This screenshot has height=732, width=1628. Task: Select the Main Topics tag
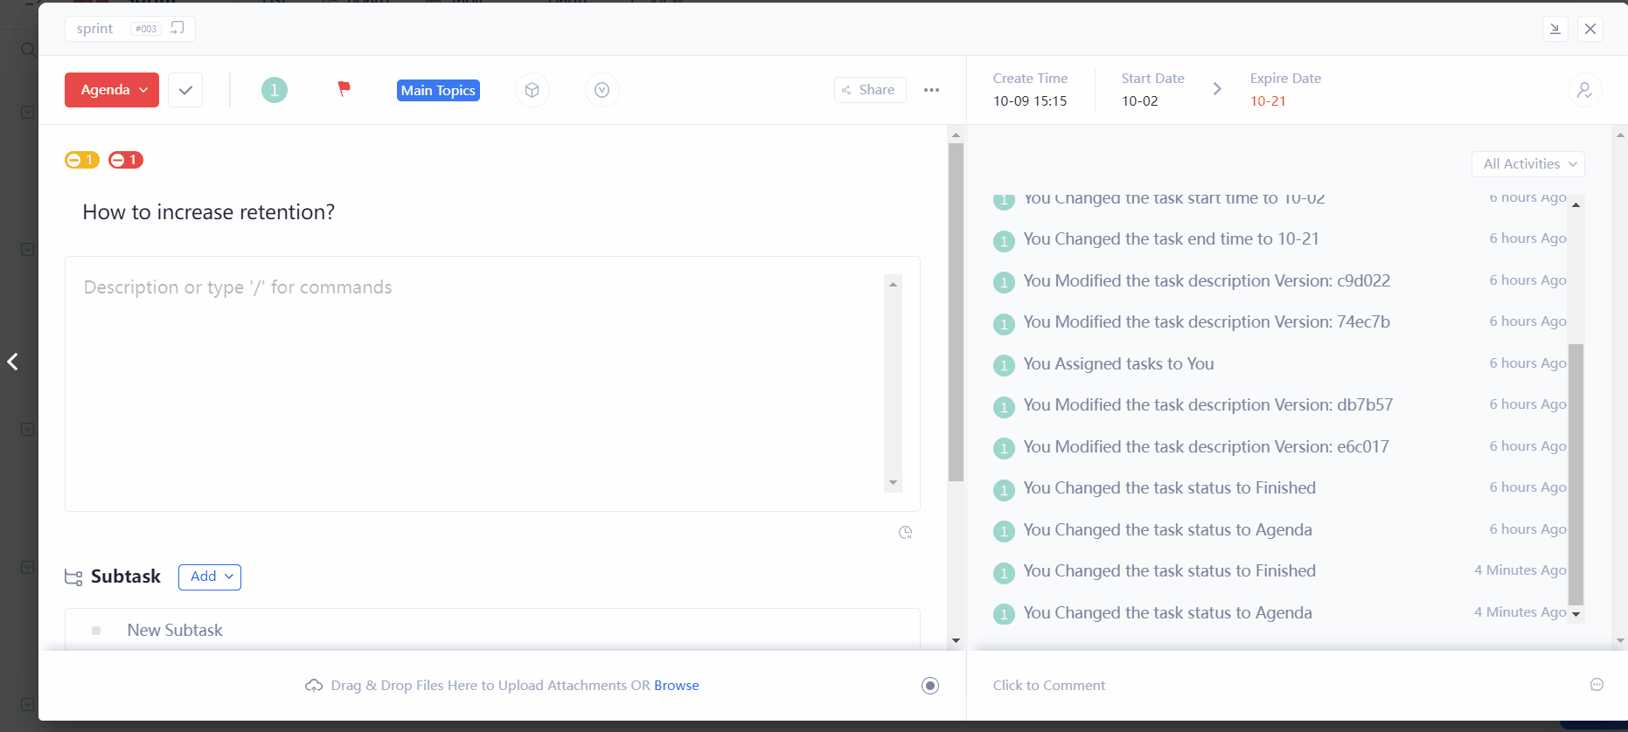[x=438, y=91]
